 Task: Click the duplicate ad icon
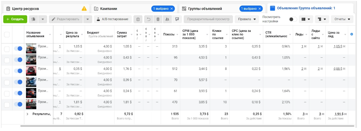click(34, 19)
